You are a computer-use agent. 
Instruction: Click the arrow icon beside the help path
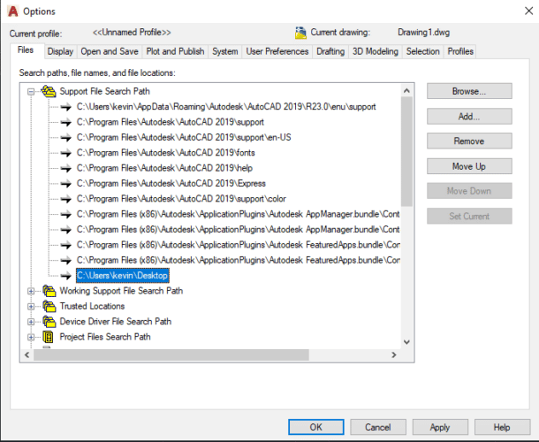click(x=65, y=168)
